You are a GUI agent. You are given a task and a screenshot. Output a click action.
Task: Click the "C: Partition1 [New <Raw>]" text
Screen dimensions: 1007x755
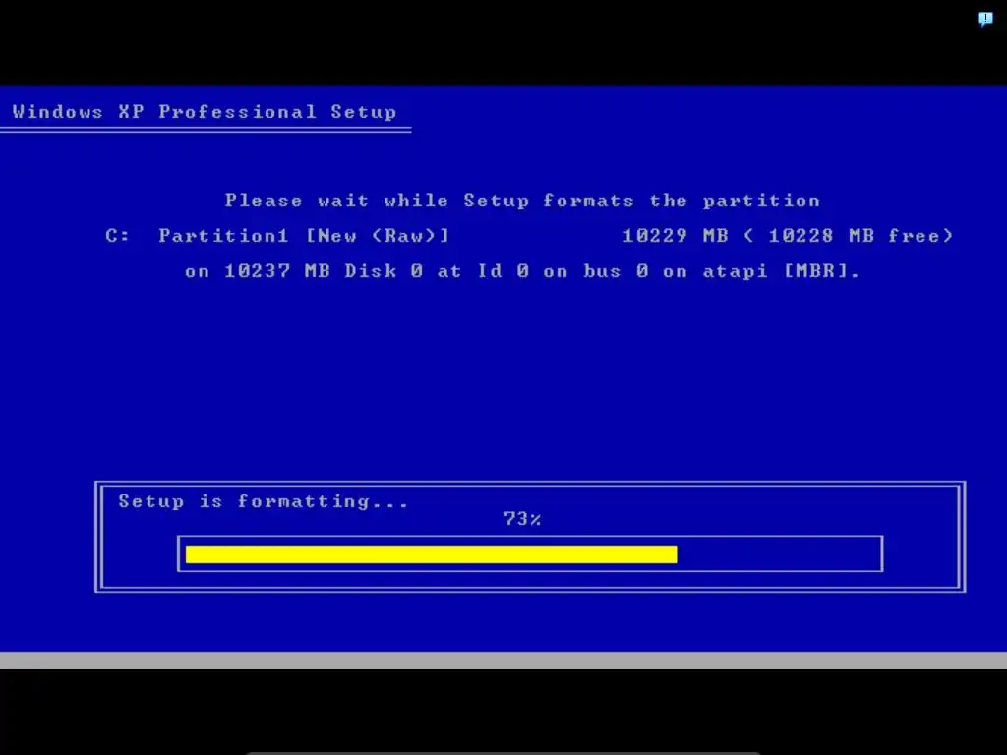coord(277,236)
